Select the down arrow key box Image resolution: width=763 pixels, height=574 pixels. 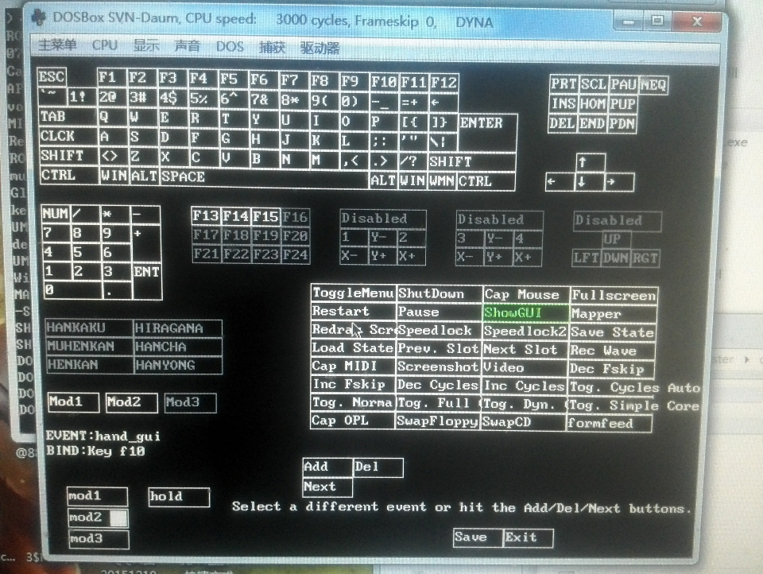[x=590, y=182]
